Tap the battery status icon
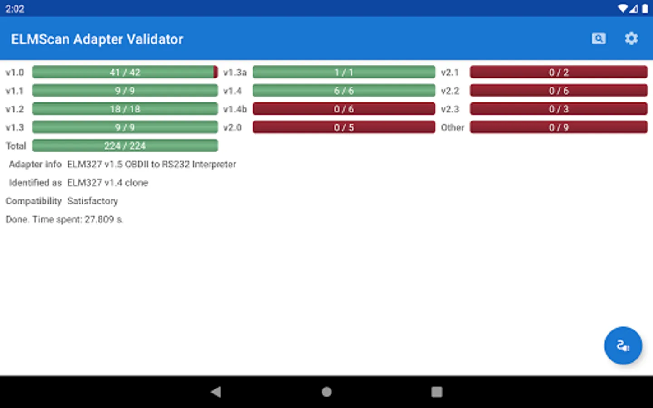 coord(645,9)
